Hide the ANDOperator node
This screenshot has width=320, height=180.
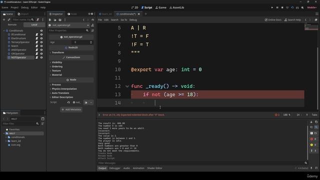(x=41, y=50)
